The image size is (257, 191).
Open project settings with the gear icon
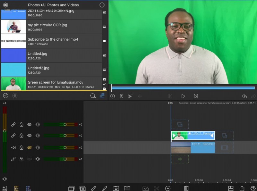point(253,188)
